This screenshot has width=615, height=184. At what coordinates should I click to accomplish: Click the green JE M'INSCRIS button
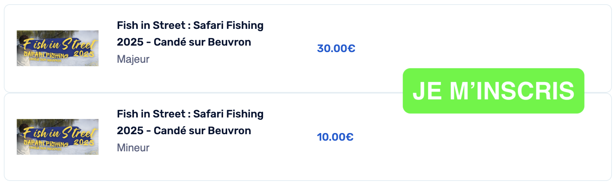tap(493, 91)
